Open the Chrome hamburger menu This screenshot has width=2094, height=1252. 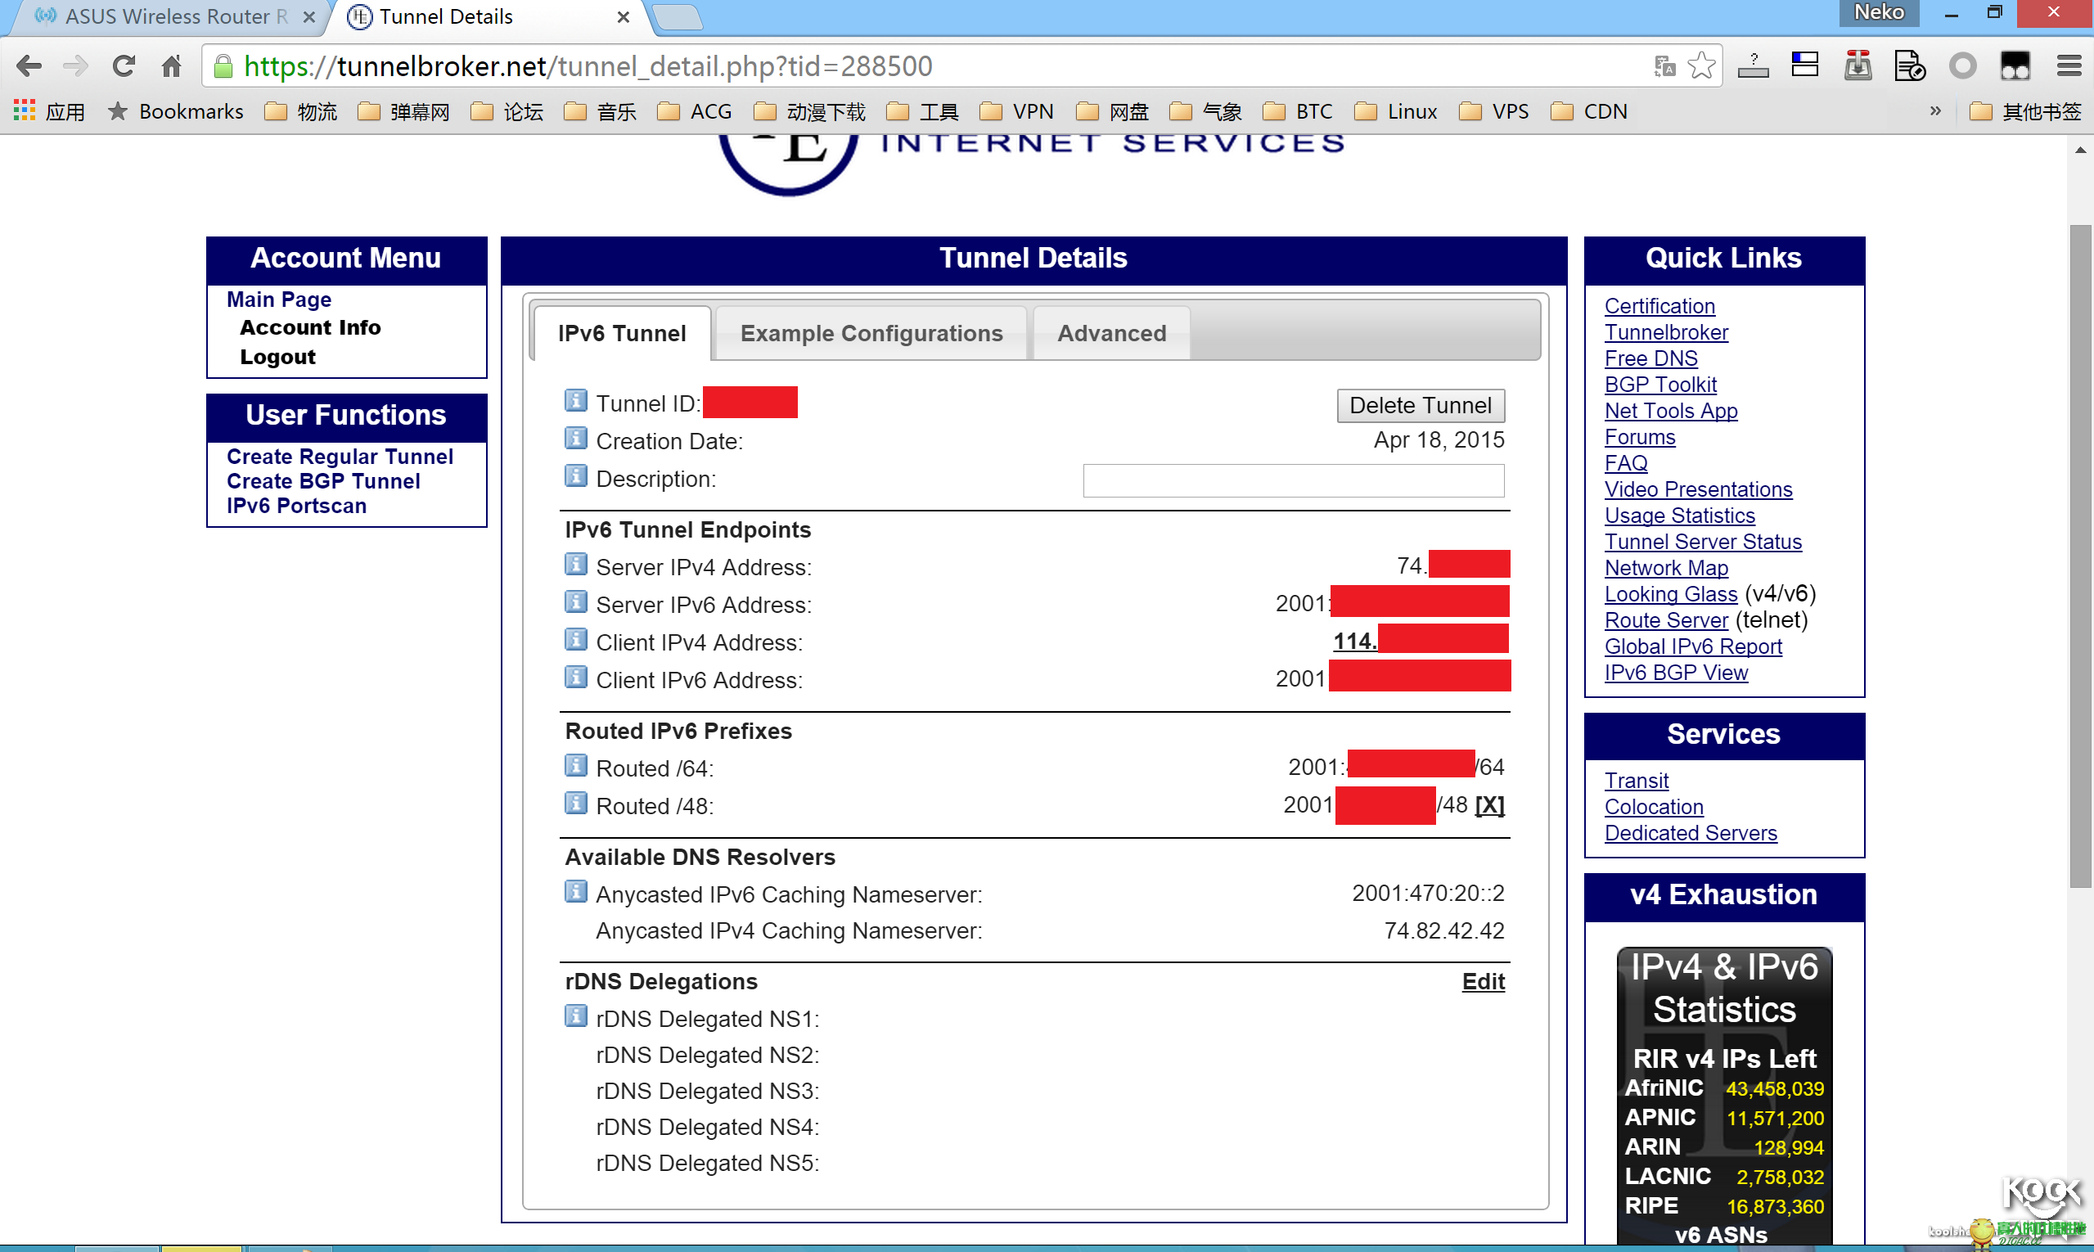pos(2069,65)
